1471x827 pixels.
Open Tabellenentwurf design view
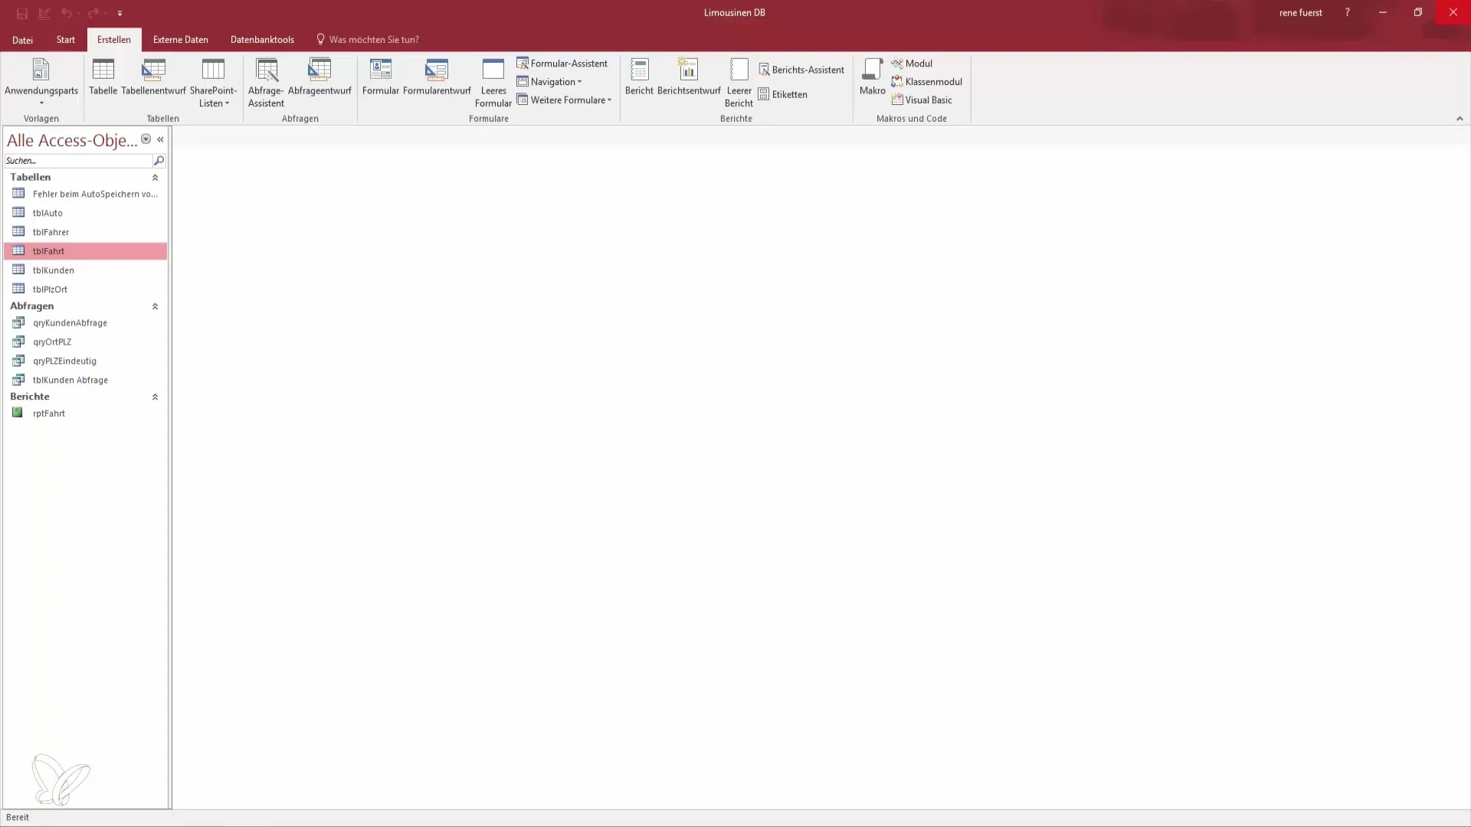(x=153, y=77)
